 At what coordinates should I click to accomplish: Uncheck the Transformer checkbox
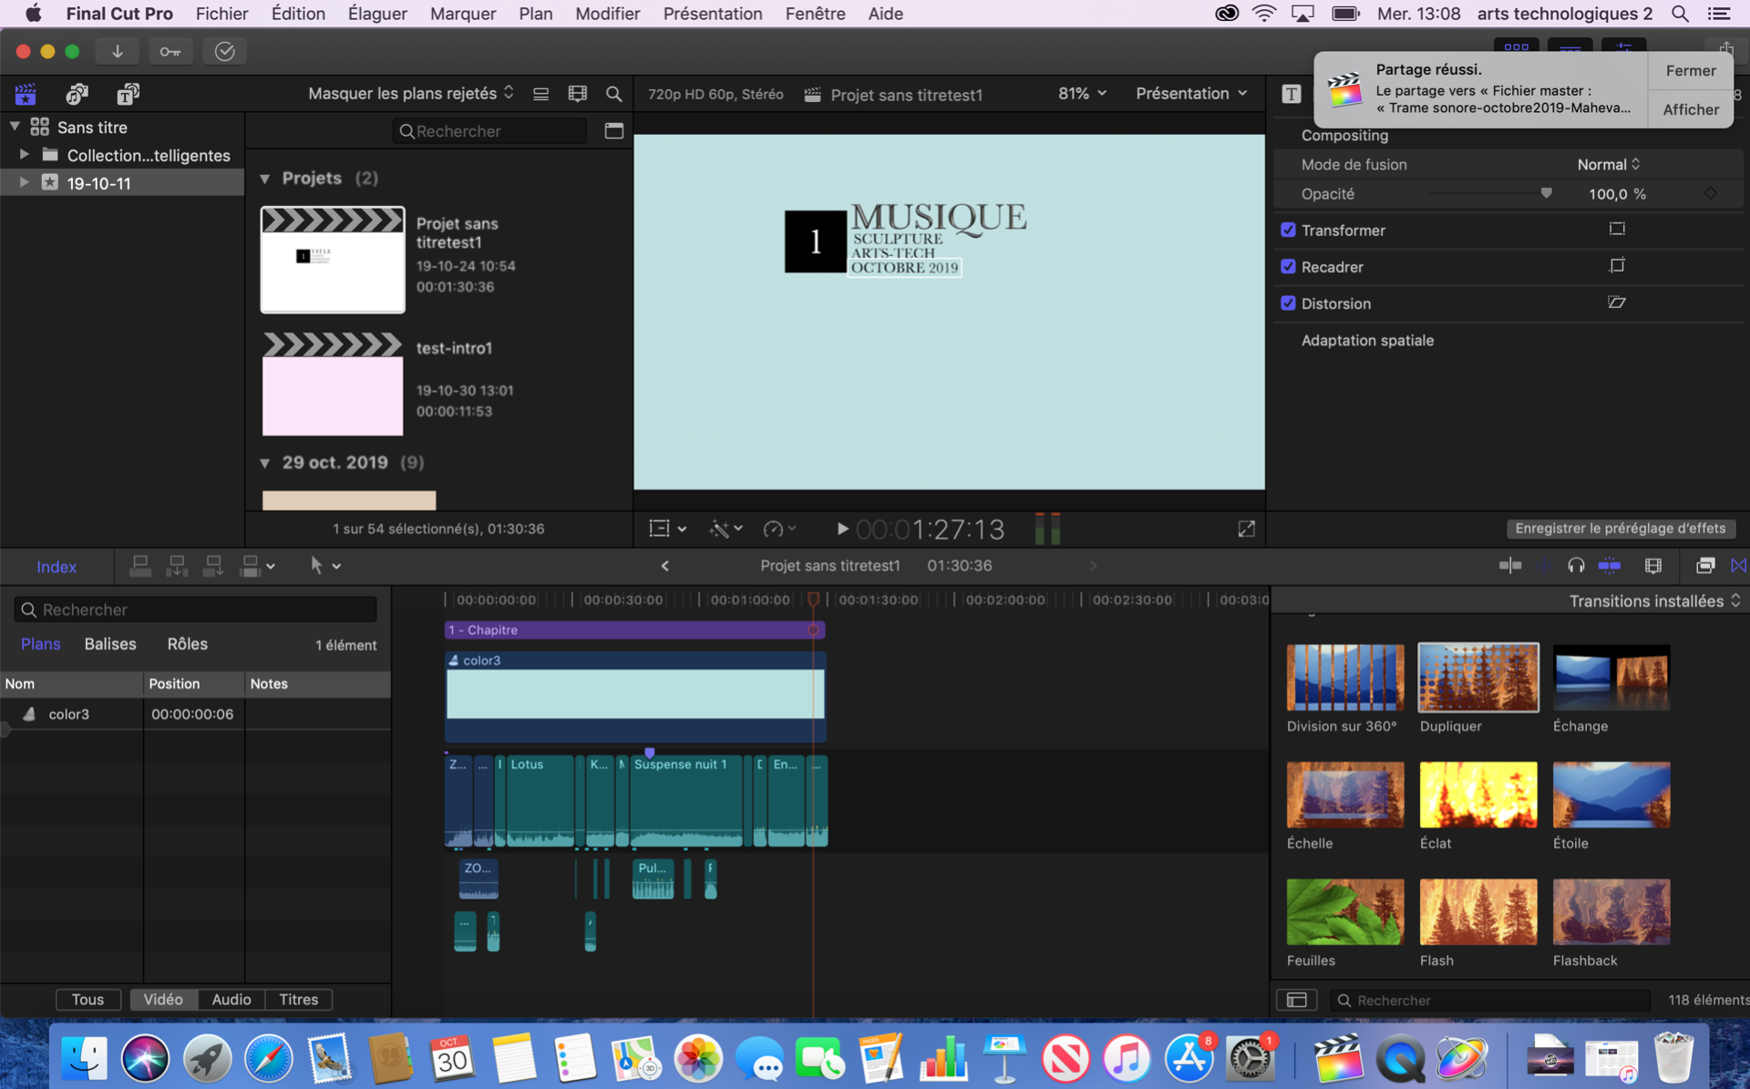[1288, 231]
